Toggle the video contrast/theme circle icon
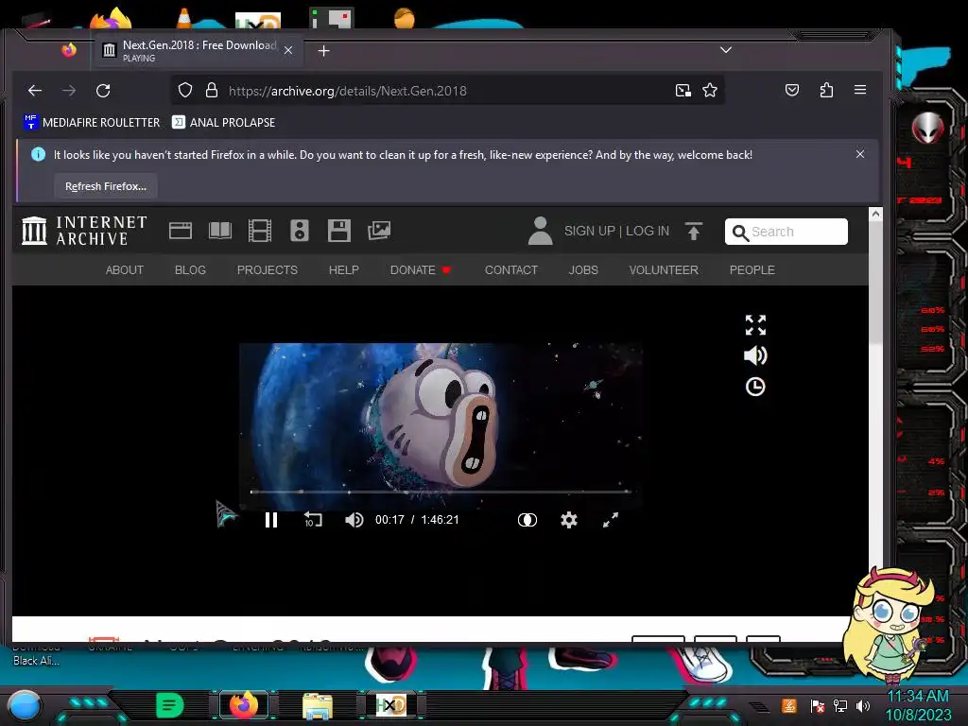968x726 pixels. pyautogui.click(x=527, y=520)
